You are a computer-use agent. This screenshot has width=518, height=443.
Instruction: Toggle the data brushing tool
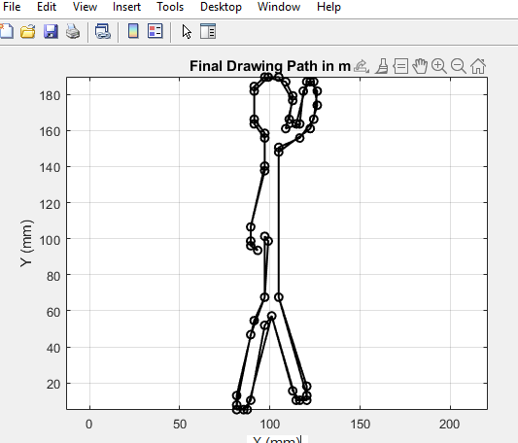point(382,66)
